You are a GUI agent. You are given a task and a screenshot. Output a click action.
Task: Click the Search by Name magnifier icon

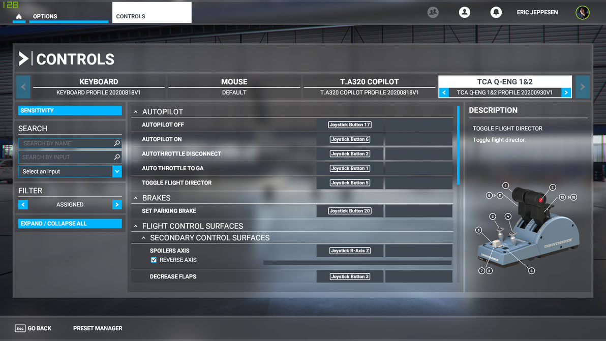[117, 143]
